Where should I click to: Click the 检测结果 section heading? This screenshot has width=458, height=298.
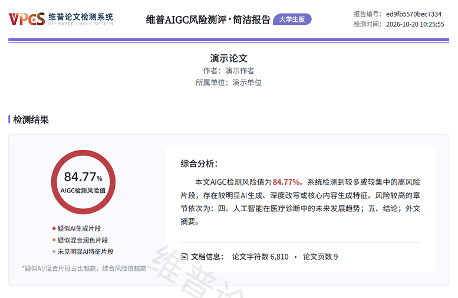[x=31, y=120]
